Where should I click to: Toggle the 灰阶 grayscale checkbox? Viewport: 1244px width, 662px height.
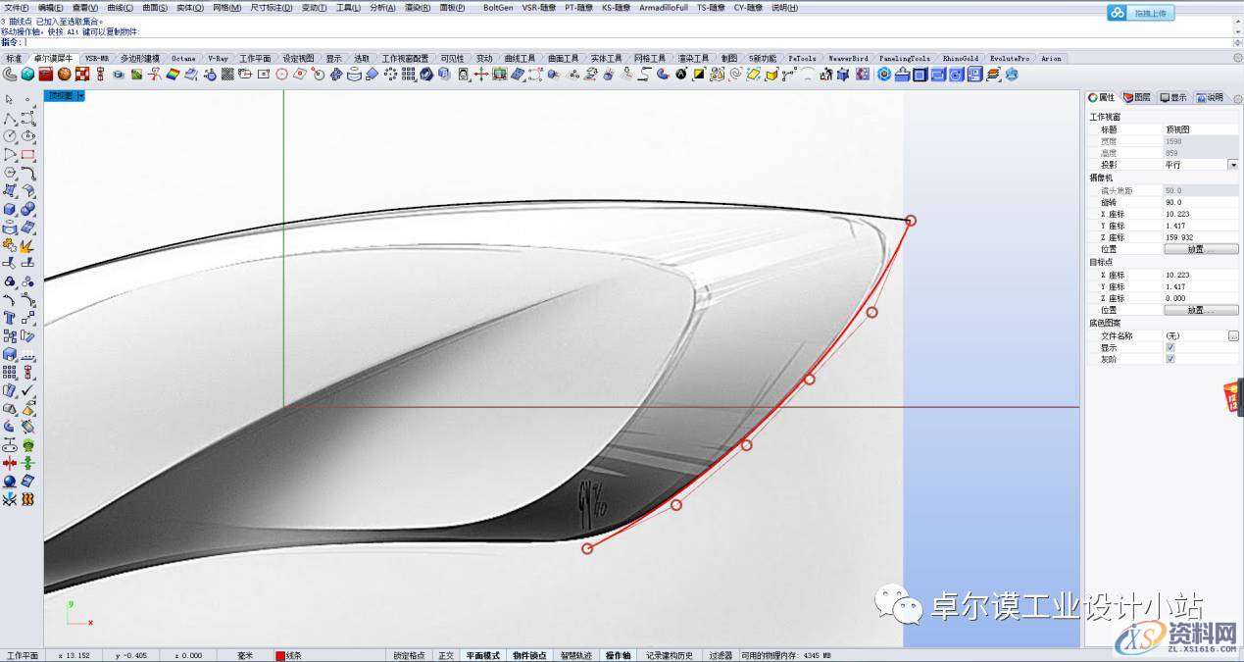pyautogui.click(x=1170, y=359)
